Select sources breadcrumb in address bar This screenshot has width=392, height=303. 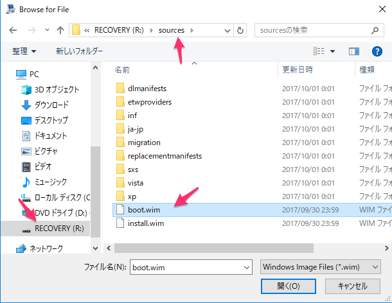(x=172, y=30)
